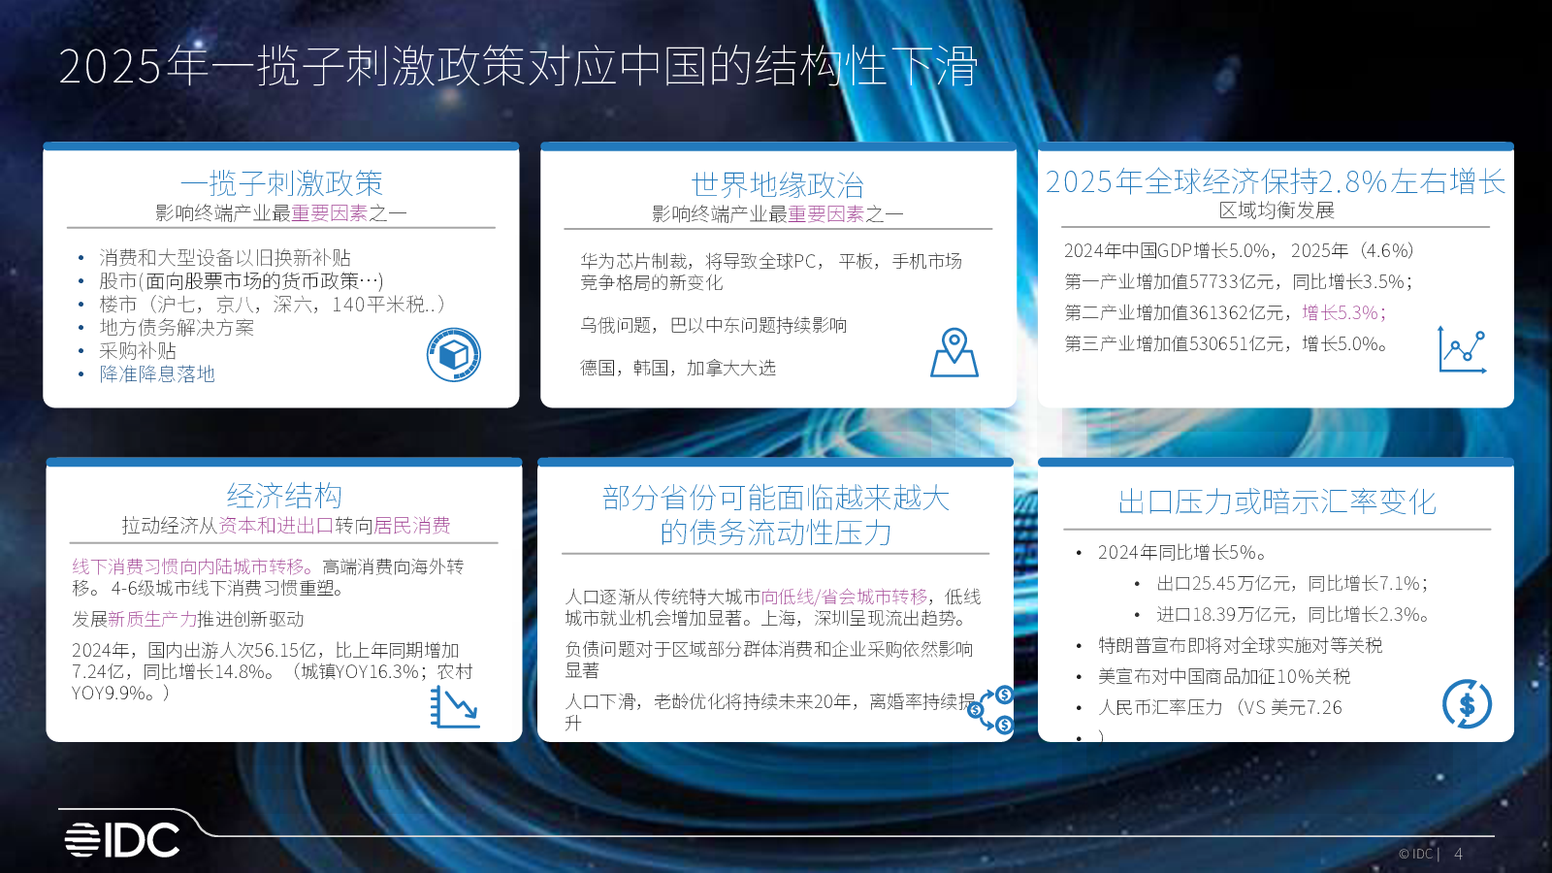
Task: Click the declining chart arrow icon
Action: coord(455,707)
